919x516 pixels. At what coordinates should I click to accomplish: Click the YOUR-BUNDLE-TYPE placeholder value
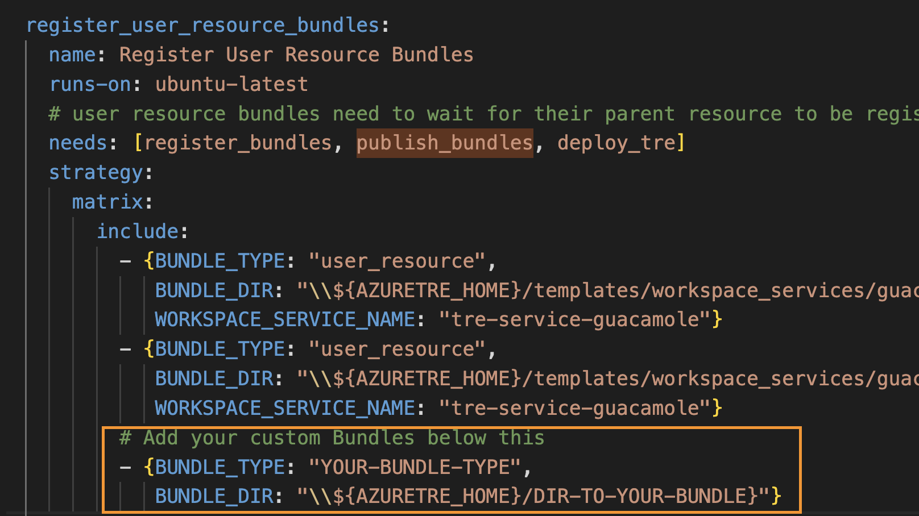pyautogui.click(x=419, y=467)
